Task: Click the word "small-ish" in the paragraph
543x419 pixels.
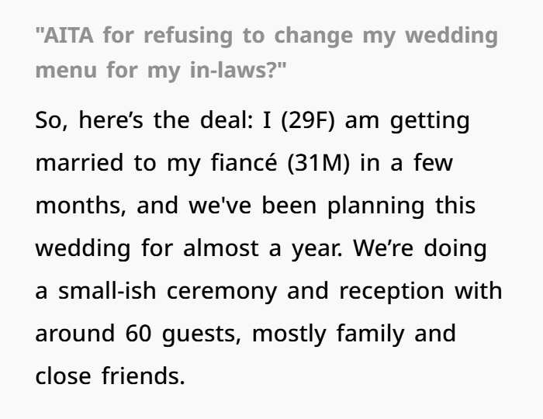Action: pos(107,290)
